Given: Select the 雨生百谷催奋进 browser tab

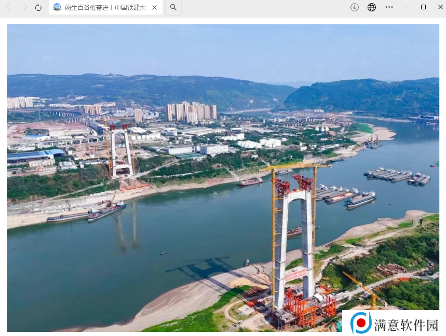Looking at the screenshot, I should (x=106, y=7).
